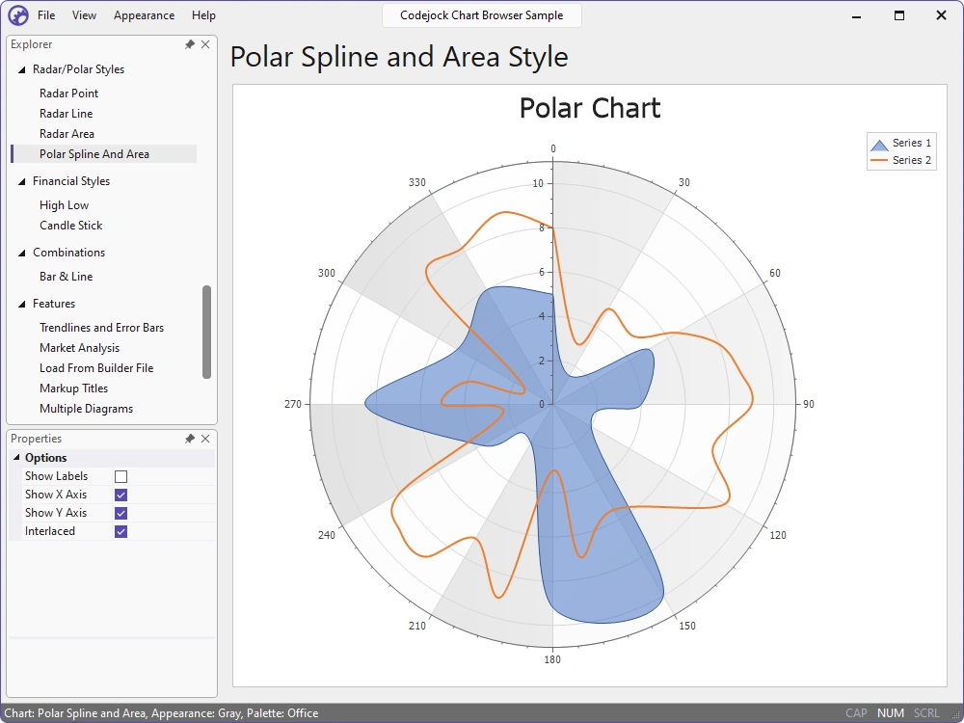The height and width of the screenshot is (723, 964).
Task: Collapse the Radar/Polar Styles group
Action: pyautogui.click(x=21, y=69)
